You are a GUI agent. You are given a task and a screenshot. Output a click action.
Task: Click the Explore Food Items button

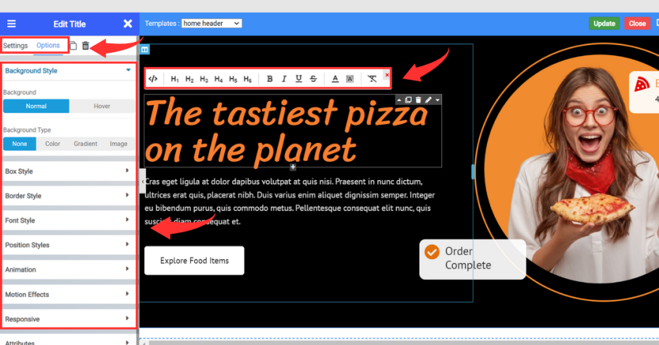pos(194,261)
